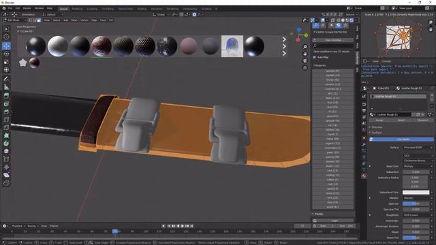Select the Bevel tool
Screen dimensions: 436x245
(x=6, y=112)
